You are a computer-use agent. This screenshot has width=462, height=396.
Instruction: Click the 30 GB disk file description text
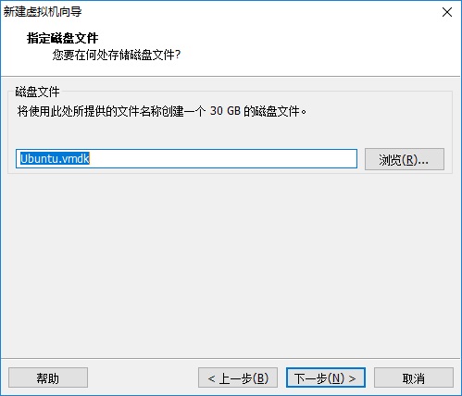[x=162, y=111]
